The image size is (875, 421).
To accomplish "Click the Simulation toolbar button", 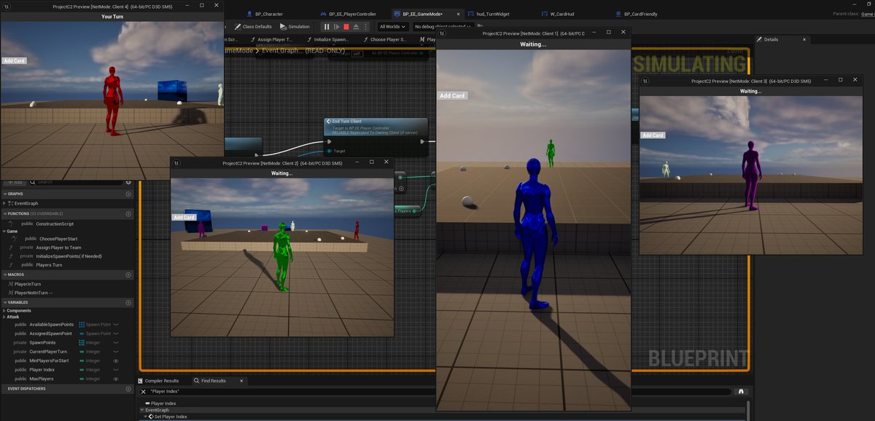I will click(295, 26).
